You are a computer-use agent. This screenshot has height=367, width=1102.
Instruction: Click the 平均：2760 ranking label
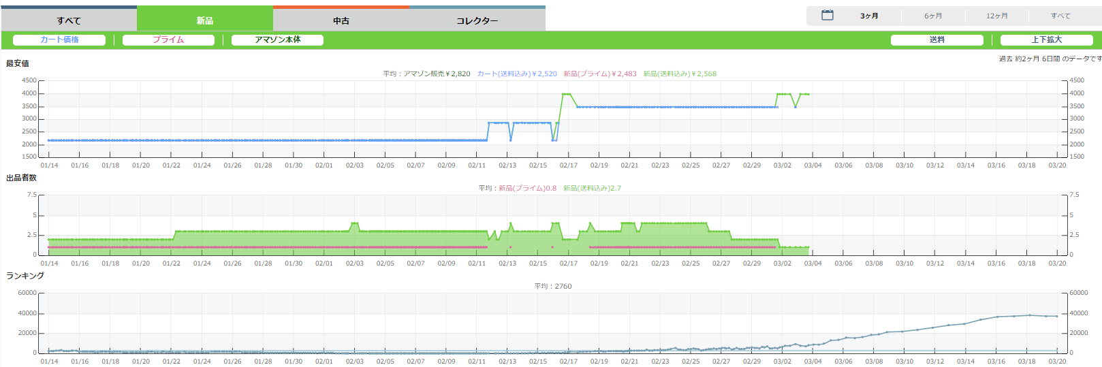coord(553,287)
